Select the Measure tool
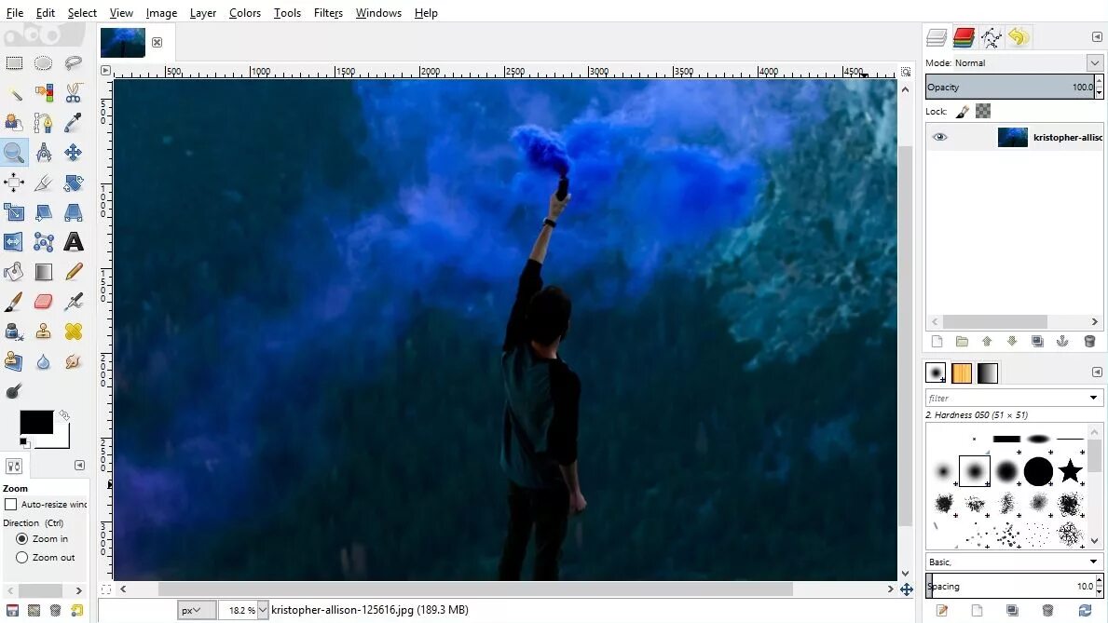Screen dimensions: 1108x623 [x=43, y=153]
